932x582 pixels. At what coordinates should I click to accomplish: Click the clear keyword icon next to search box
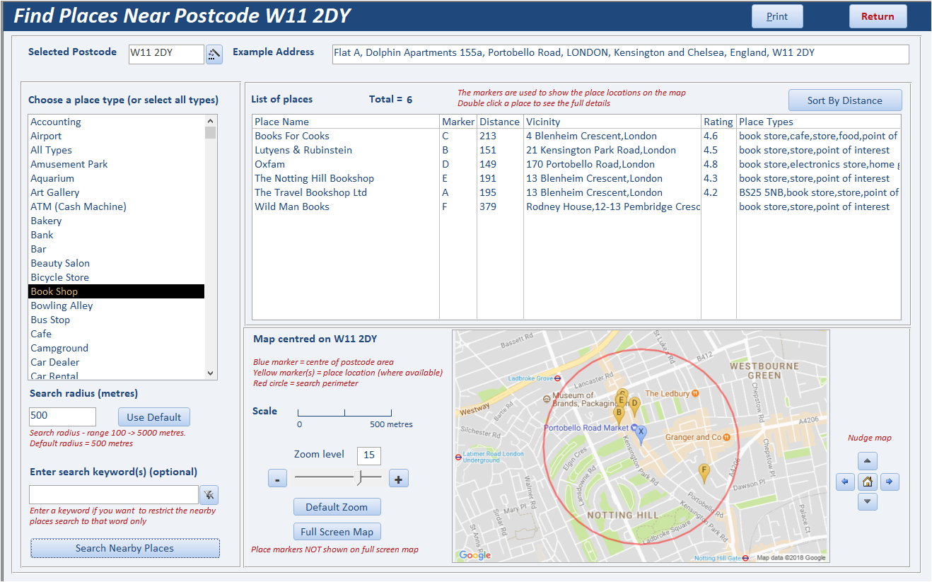pos(209,494)
